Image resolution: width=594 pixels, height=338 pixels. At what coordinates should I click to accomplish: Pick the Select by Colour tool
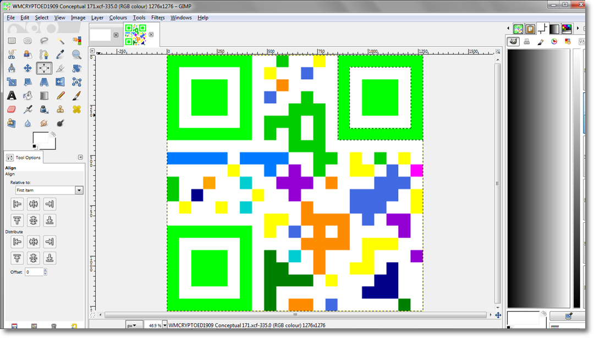(77, 41)
